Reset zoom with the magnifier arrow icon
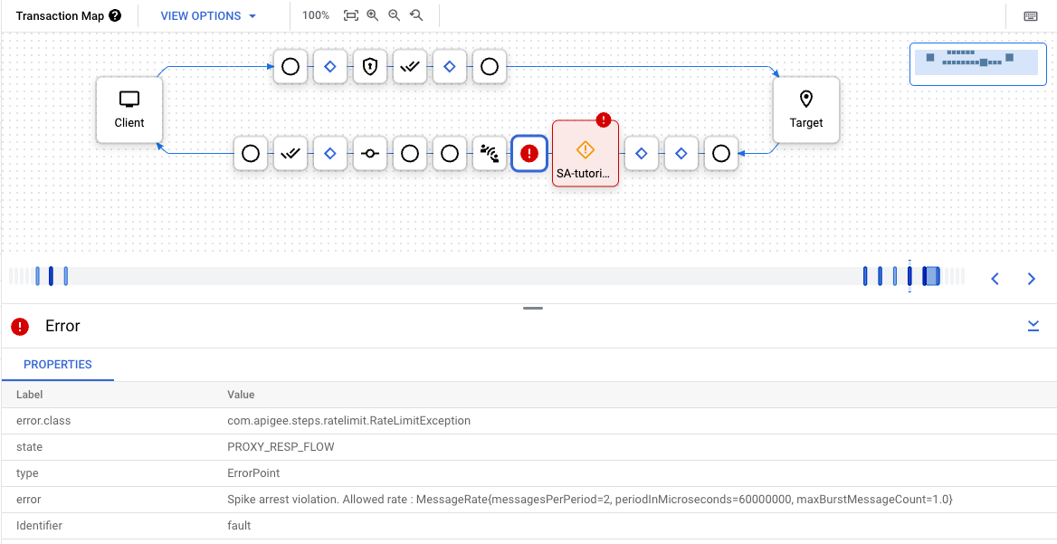 [416, 15]
